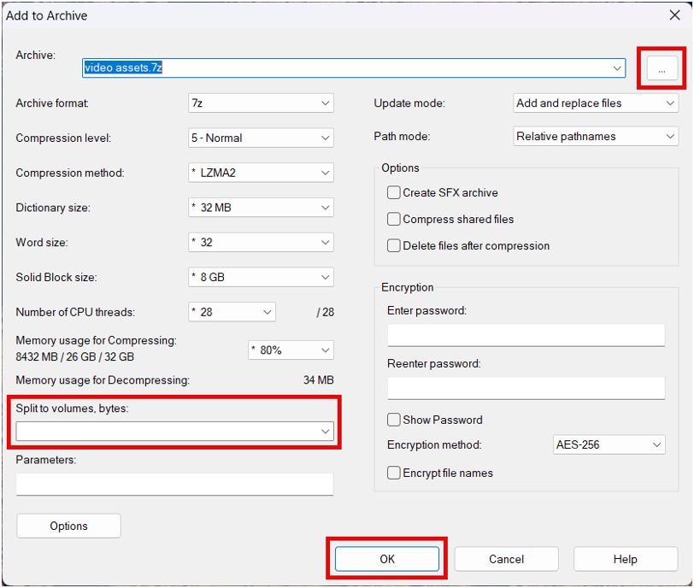The image size is (694, 588).
Task: Open the Encryption method AES-256 dropdown
Action: [609, 445]
